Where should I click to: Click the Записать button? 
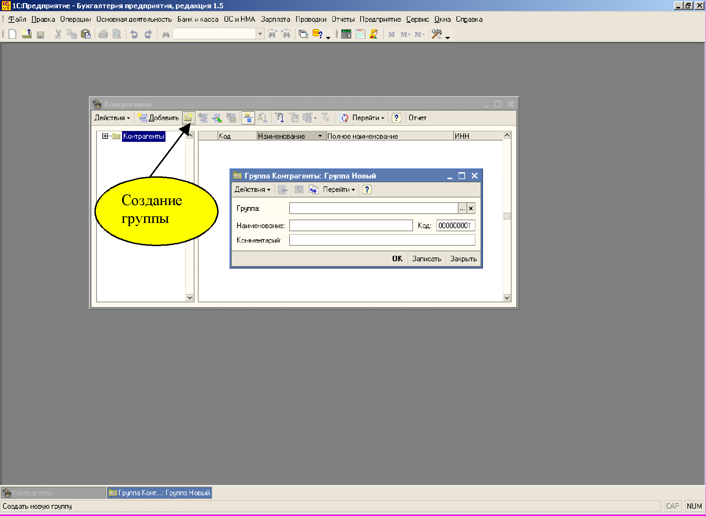(x=426, y=259)
